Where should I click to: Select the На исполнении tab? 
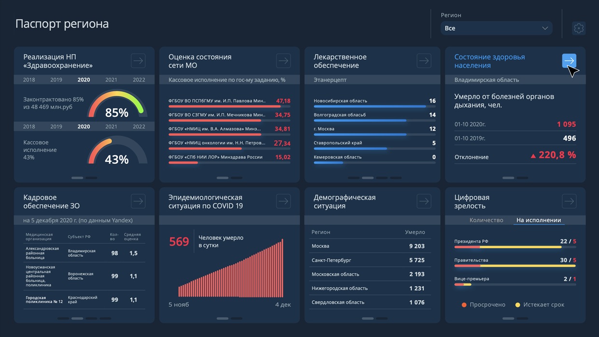(x=538, y=220)
